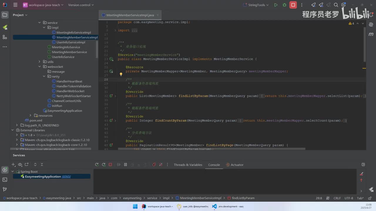
Task: Click the UTF-8 encoding indicator
Action: [x=349, y=198]
